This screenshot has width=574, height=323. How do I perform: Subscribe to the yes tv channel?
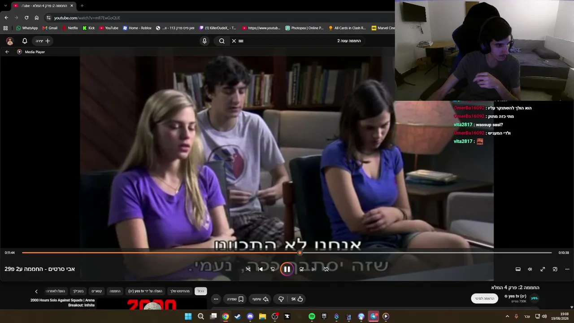click(485, 298)
